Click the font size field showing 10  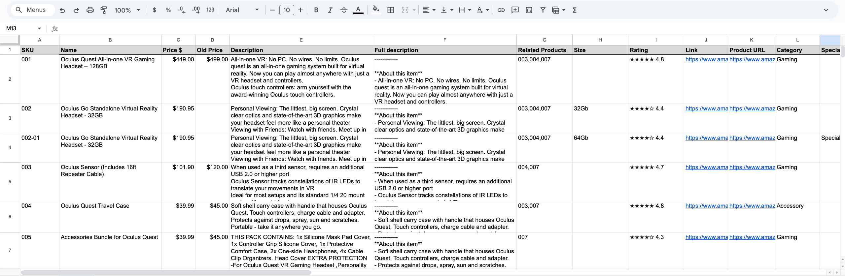(x=287, y=10)
